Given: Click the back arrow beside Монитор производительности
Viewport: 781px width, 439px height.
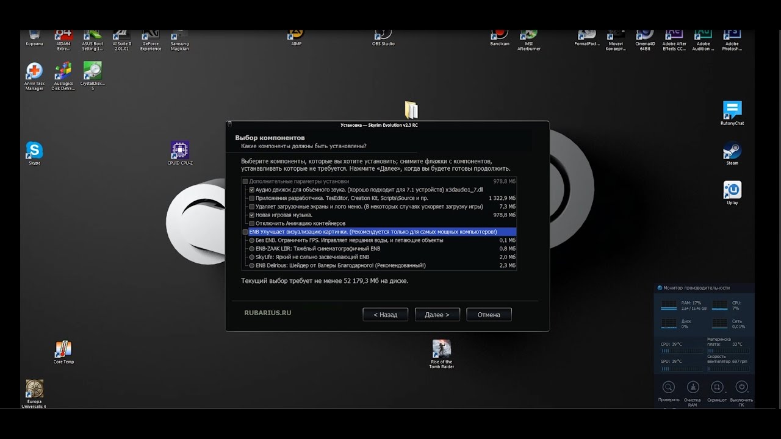Looking at the screenshot, I should (x=660, y=288).
